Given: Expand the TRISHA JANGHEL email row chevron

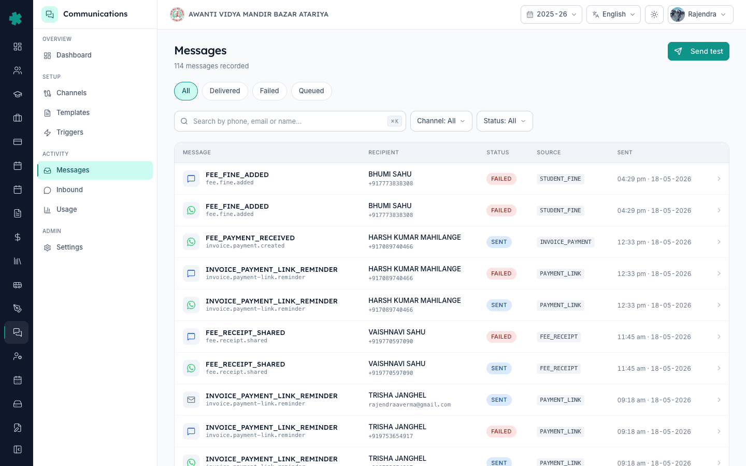Looking at the screenshot, I should pos(719,400).
